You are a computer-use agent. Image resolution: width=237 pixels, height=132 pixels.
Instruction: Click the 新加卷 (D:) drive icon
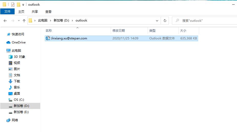point(11,107)
